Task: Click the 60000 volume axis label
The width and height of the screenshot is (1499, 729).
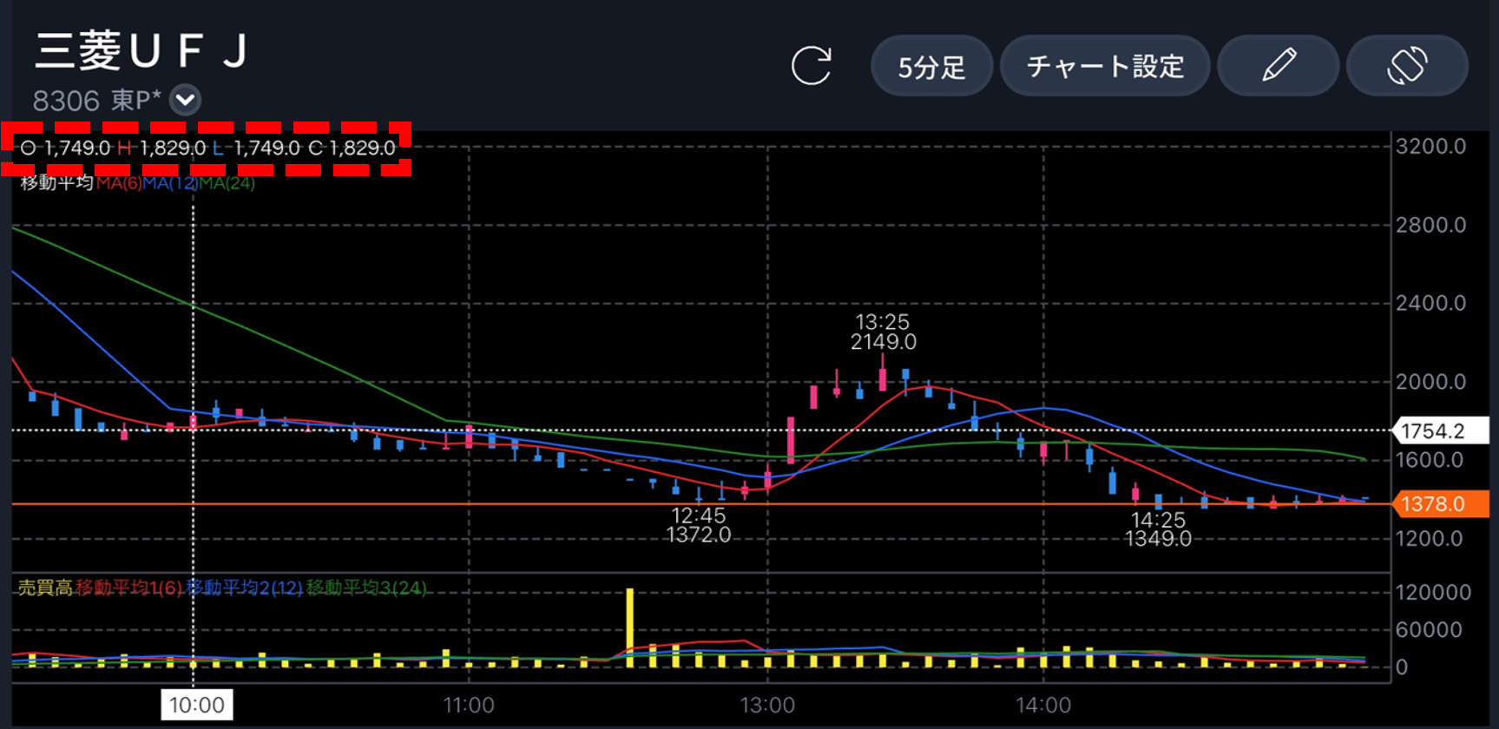Action: tap(1428, 630)
